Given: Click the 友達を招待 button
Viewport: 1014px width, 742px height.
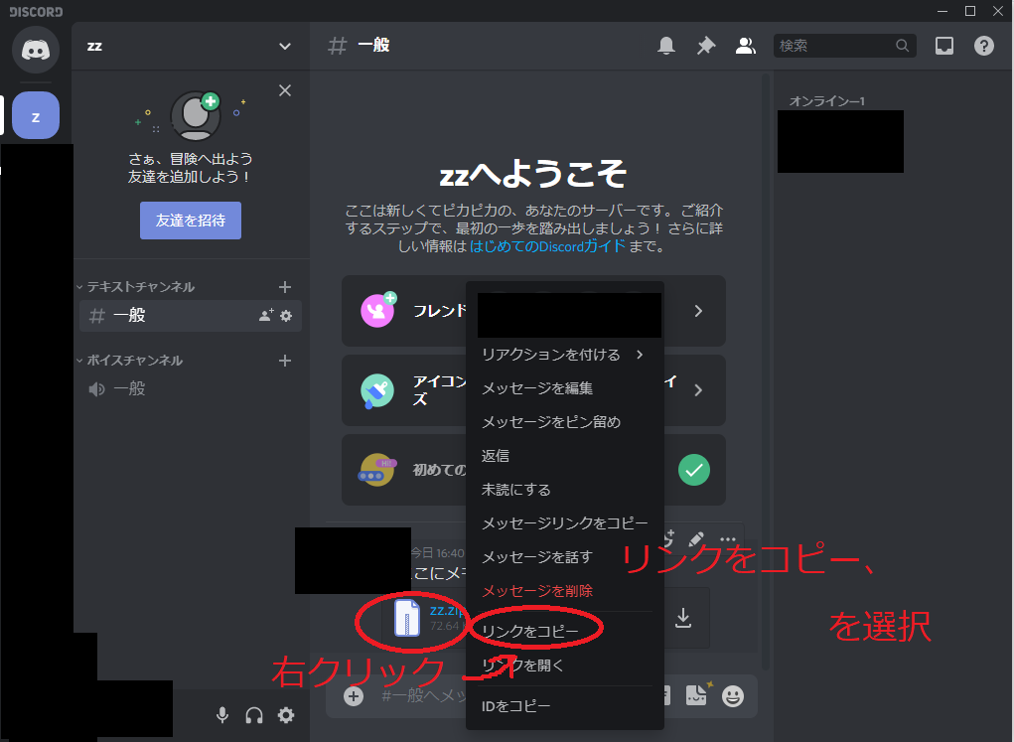Looking at the screenshot, I should [x=190, y=221].
